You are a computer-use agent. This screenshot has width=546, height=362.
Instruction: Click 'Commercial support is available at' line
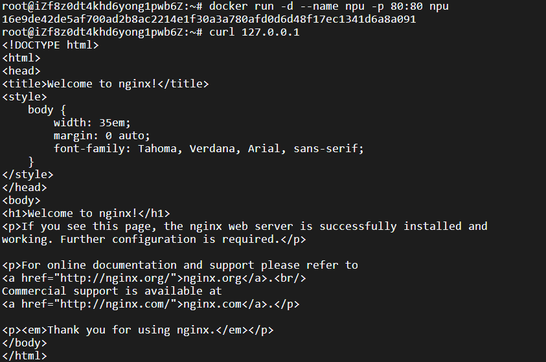(x=112, y=291)
